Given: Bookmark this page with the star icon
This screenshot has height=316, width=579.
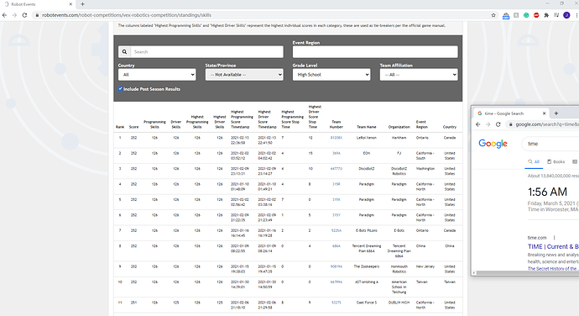Looking at the screenshot, I should click(493, 15).
